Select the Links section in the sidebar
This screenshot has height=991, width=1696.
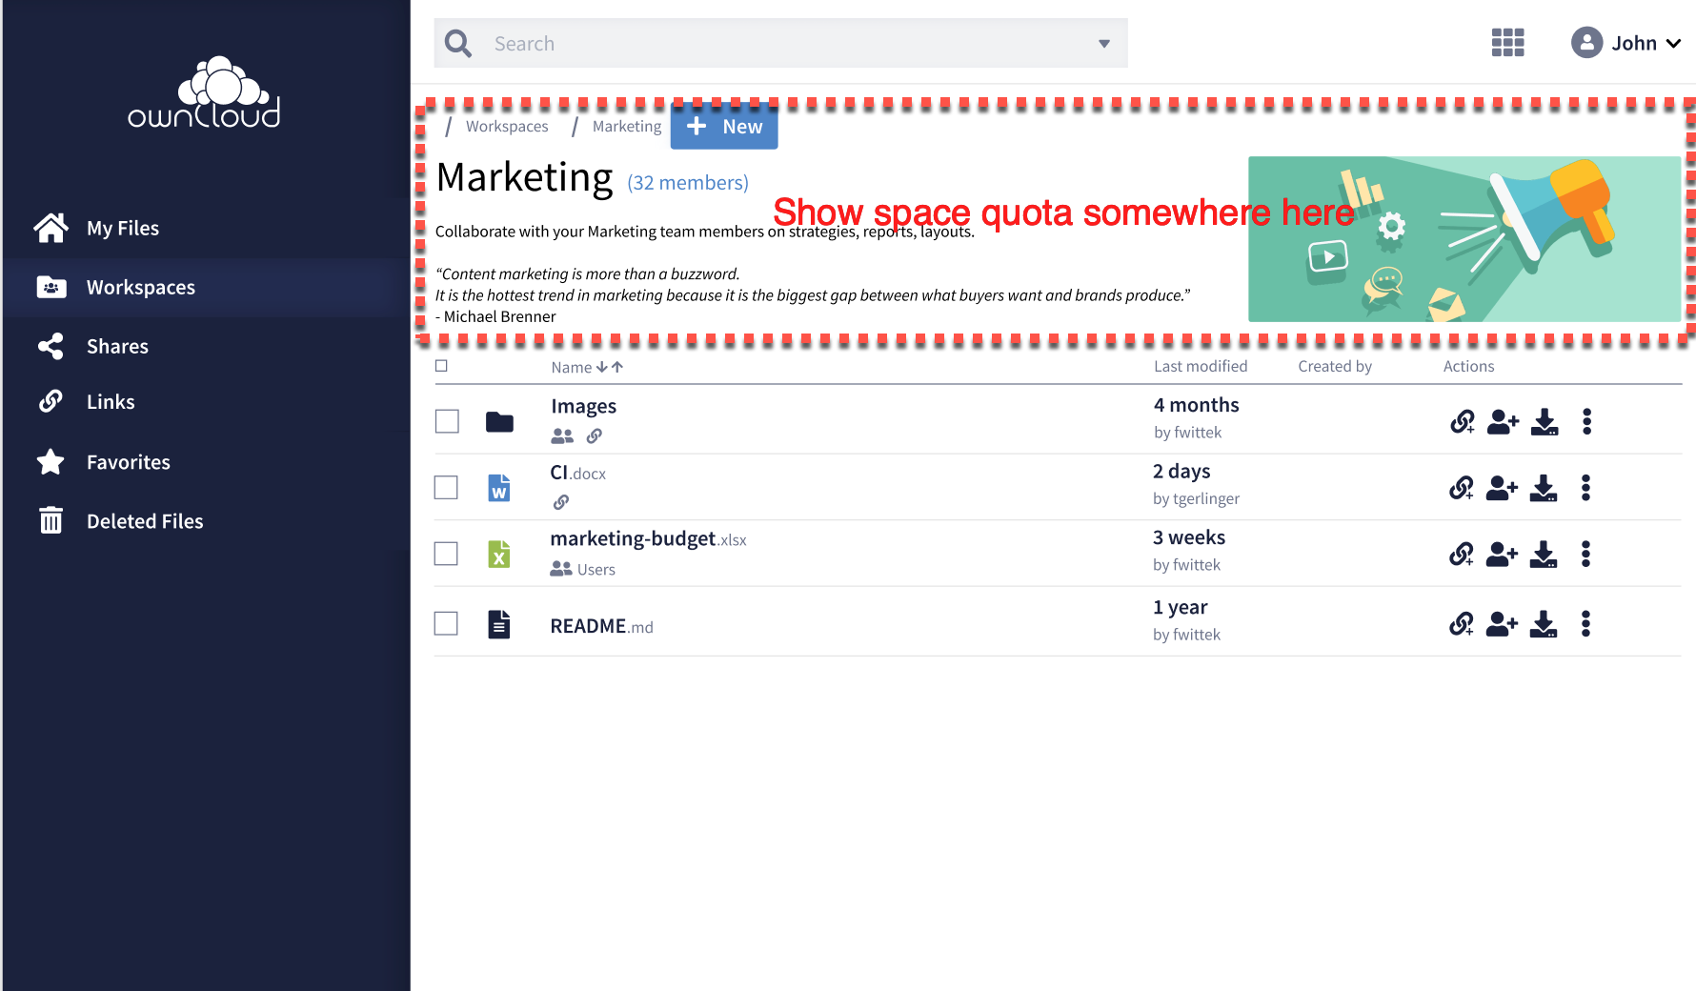pyautogui.click(x=110, y=401)
